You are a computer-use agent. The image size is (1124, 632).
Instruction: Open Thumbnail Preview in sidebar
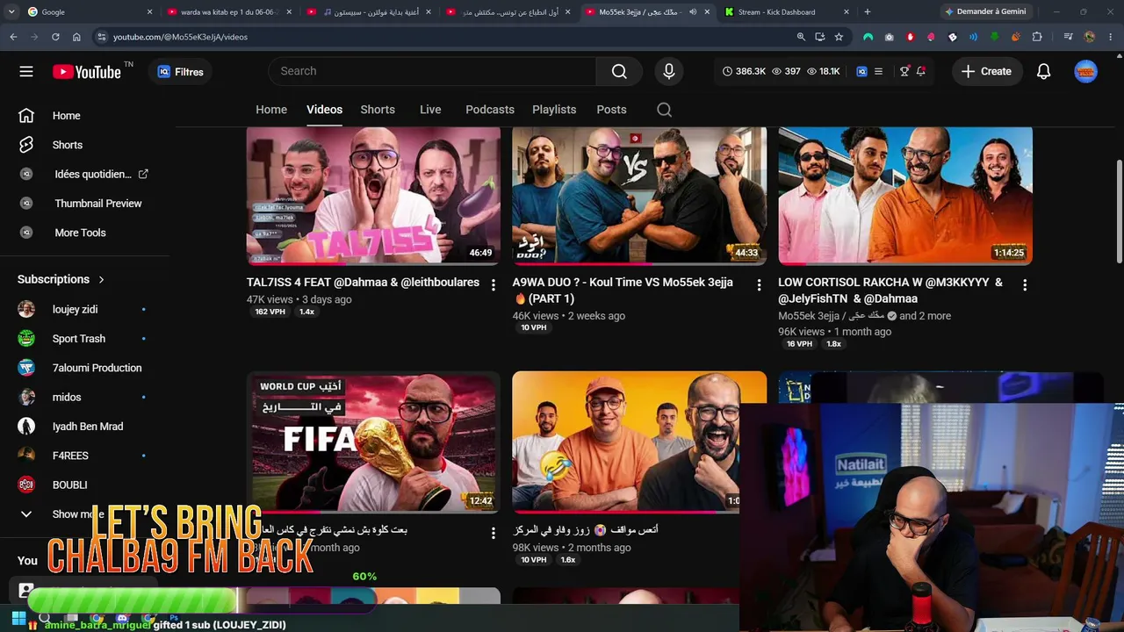pyautogui.click(x=97, y=204)
